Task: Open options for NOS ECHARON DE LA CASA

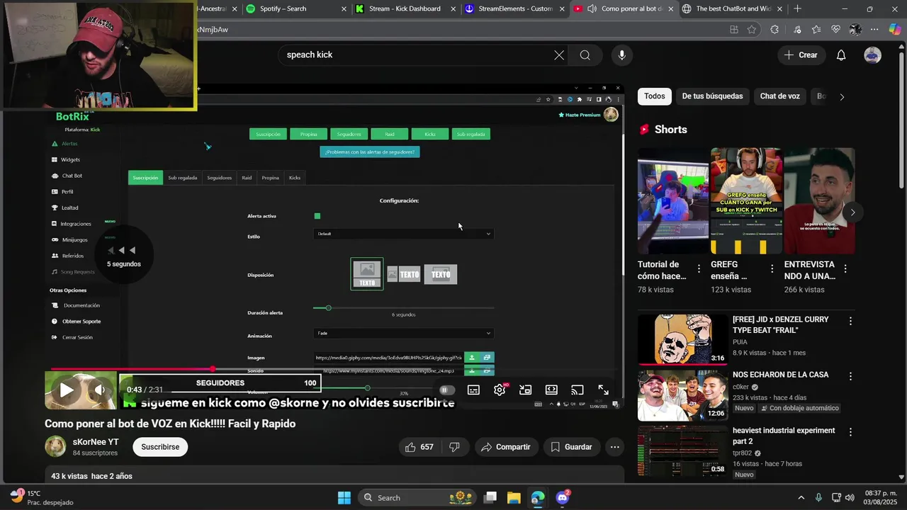Action: [x=850, y=376]
